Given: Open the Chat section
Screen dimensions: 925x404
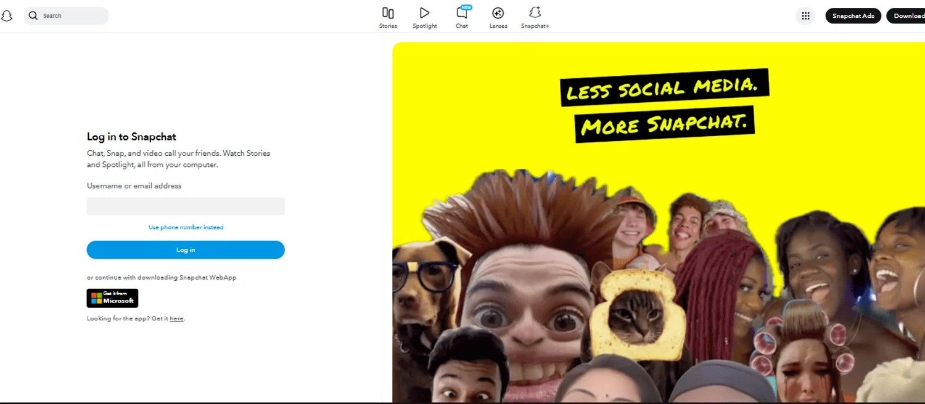Looking at the screenshot, I should coord(462,17).
